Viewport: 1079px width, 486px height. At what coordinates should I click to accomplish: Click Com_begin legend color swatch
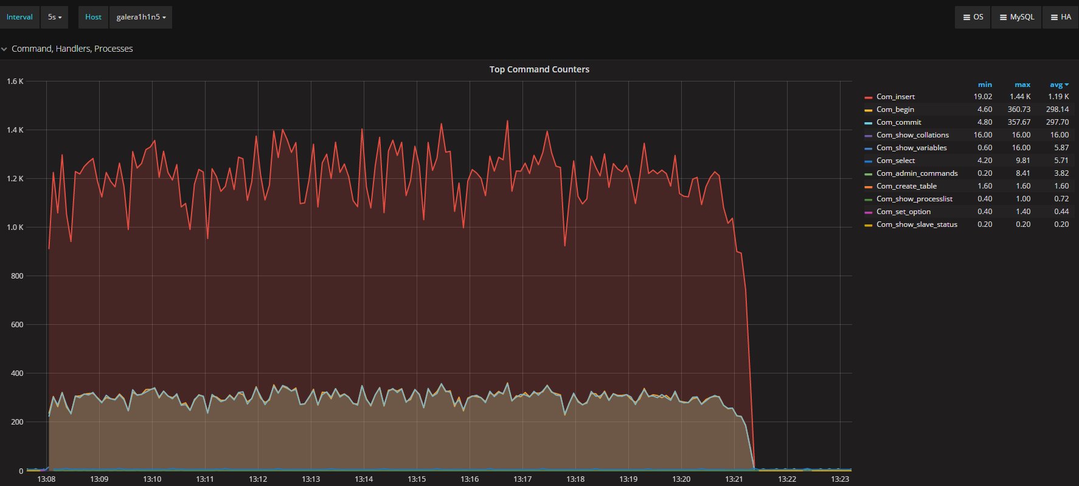pyautogui.click(x=869, y=110)
